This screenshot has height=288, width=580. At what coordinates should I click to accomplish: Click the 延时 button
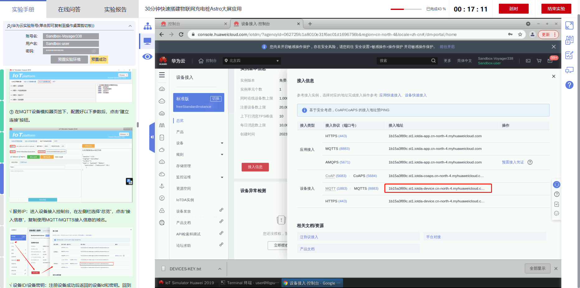(x=514, y=9)
